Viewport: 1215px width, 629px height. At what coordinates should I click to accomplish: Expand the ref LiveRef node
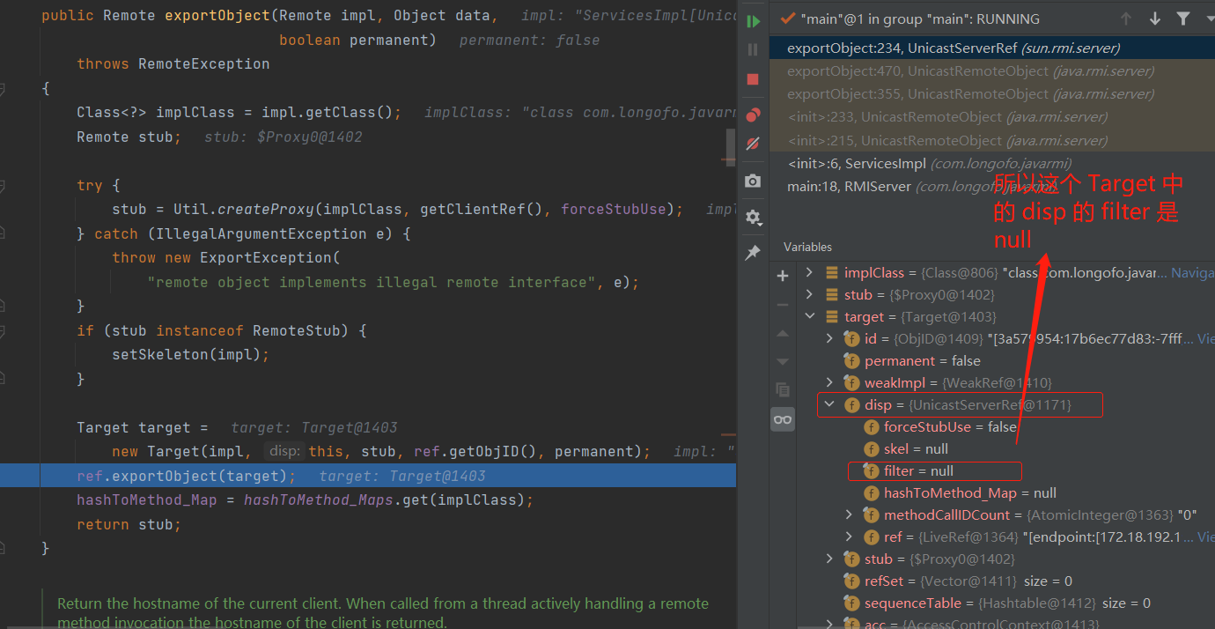click(x=849, y=537)
